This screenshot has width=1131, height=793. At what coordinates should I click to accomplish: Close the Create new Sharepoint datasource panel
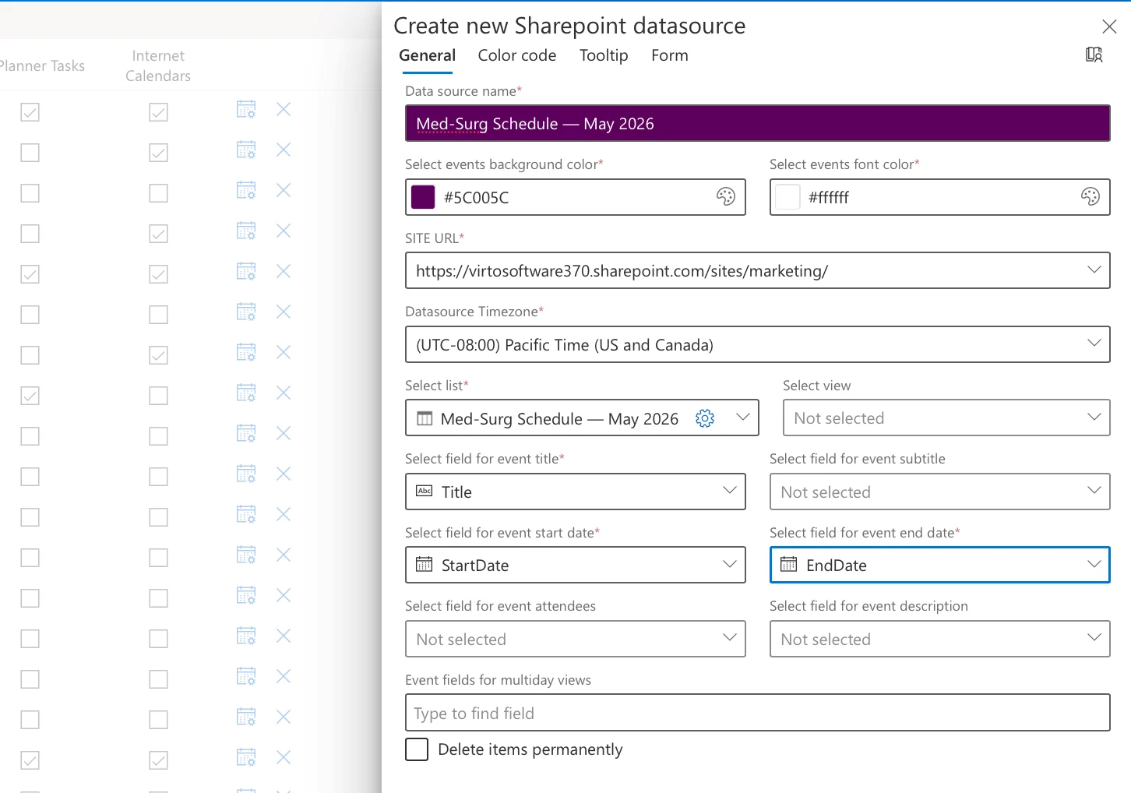click(1109, 26)
